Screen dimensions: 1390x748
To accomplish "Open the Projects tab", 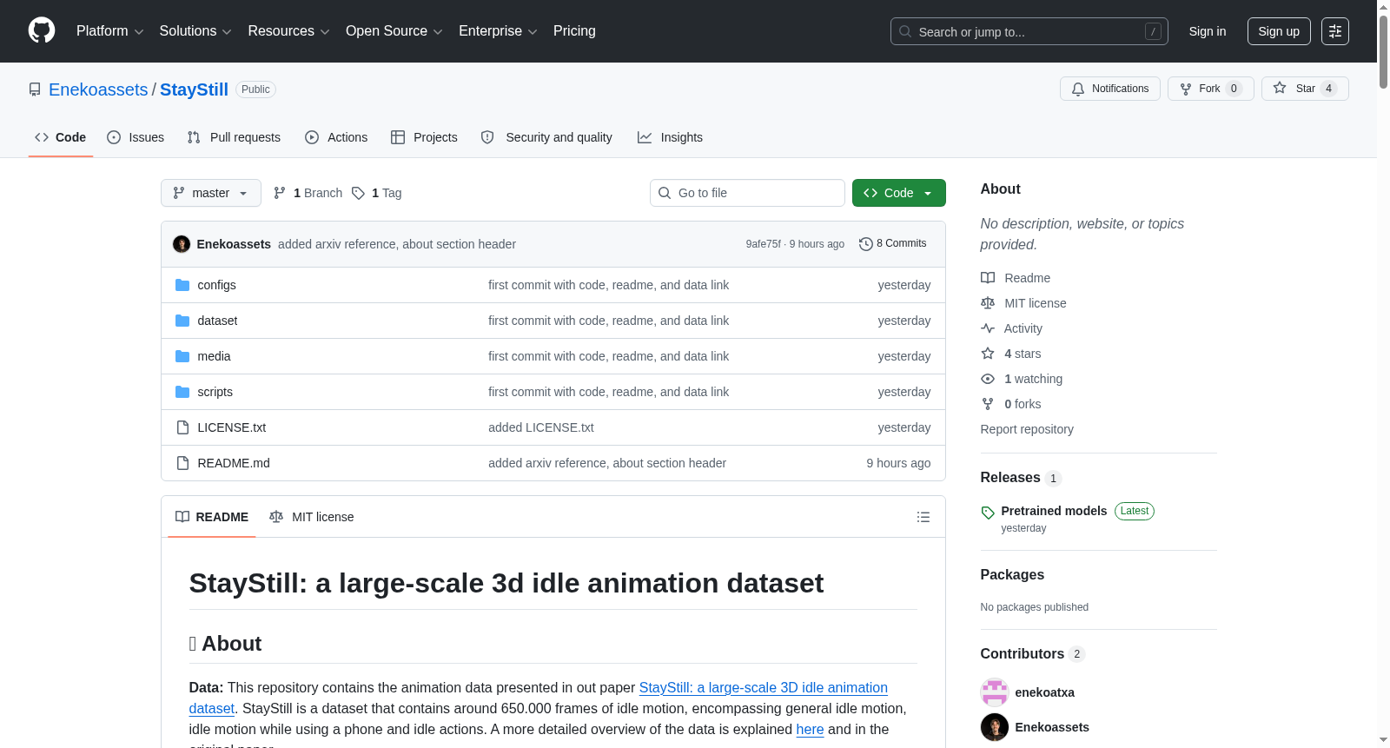I will pos(424,137).
